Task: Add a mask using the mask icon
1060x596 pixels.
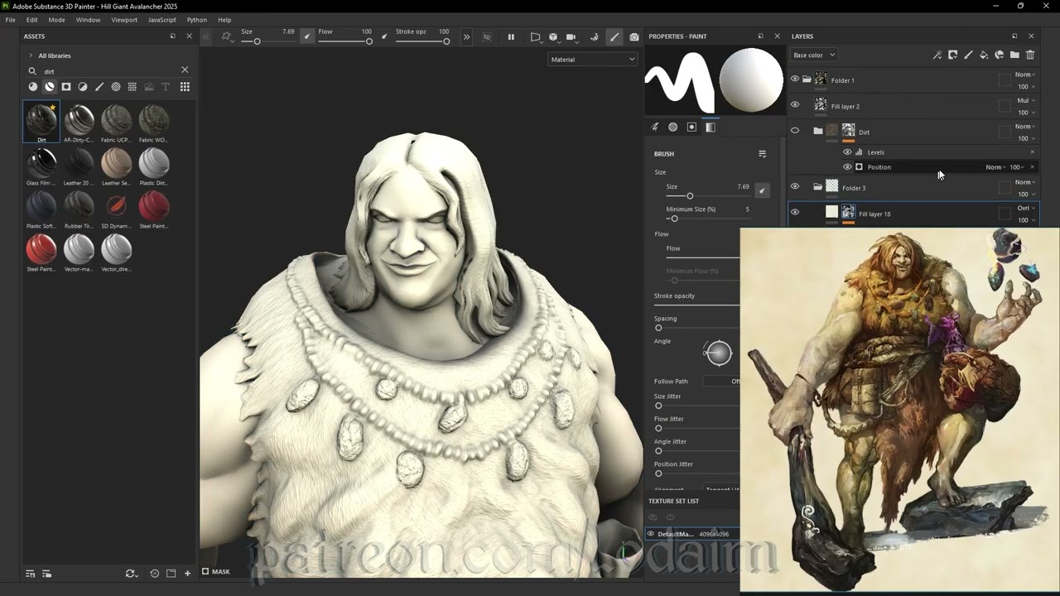Action: pyautogui.click(x=953, y=55)
